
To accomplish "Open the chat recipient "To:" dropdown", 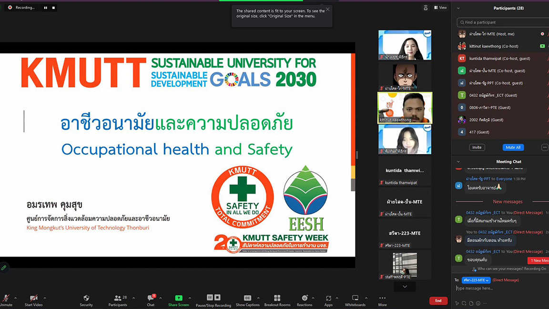I will coord(476,280).
